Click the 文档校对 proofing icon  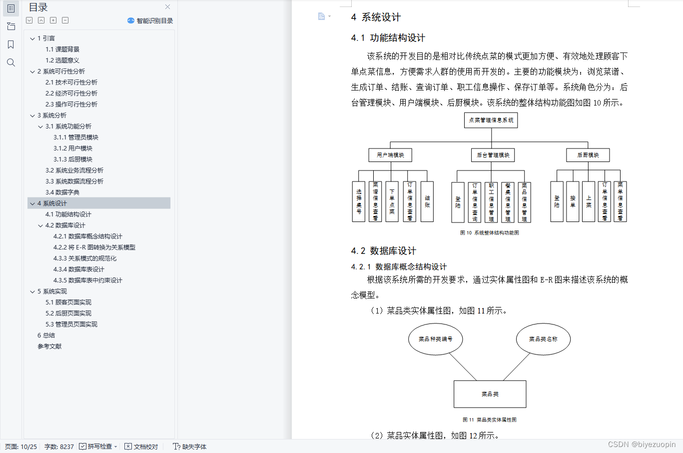click(x=128, y=446)
